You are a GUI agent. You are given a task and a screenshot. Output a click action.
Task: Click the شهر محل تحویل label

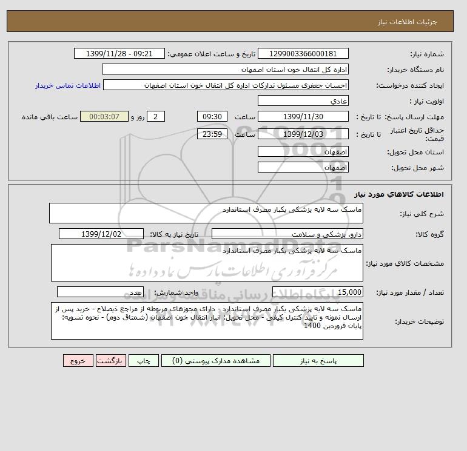point(417,168)
